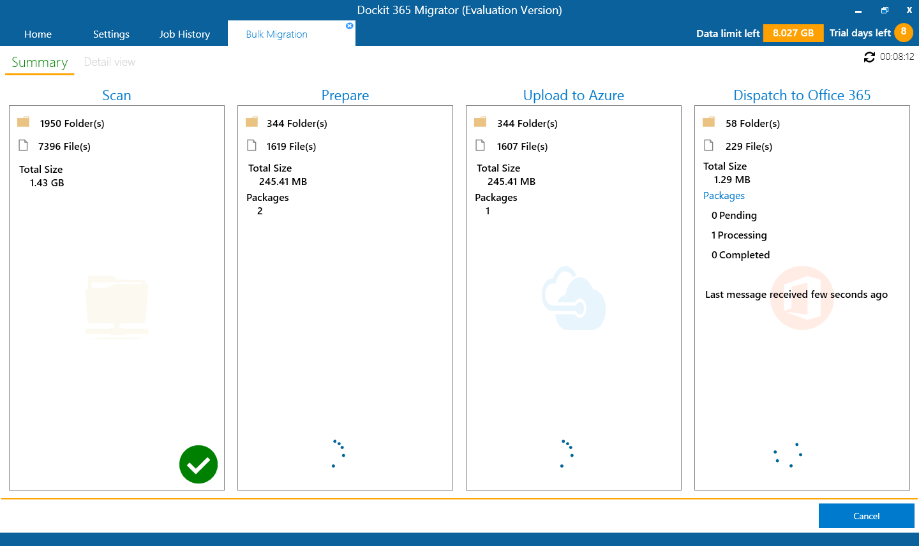Click '7396 File(s)' in Scan
Image resolution: width=919 pixels, height=546 pixels.
[64, 146]
